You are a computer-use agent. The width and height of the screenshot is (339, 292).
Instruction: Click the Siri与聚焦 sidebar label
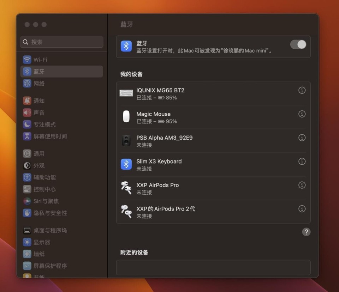tap(46, 201)
